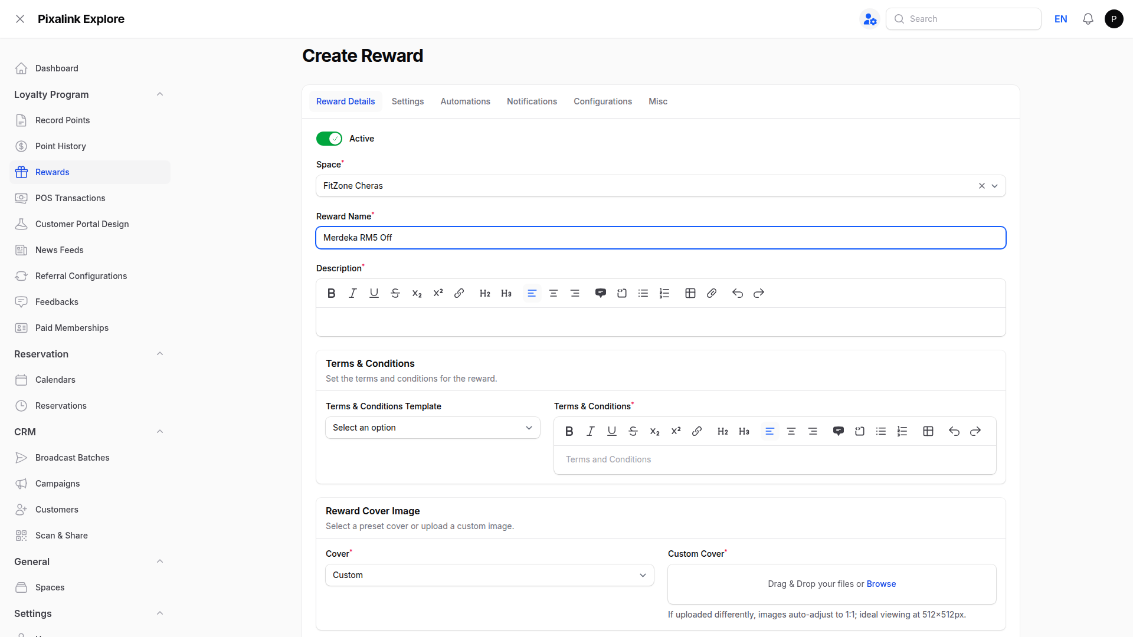Viewport: 1133px width, 637px height.
Task: Open the notifications bell
Action: click(x=1088, y=19)
